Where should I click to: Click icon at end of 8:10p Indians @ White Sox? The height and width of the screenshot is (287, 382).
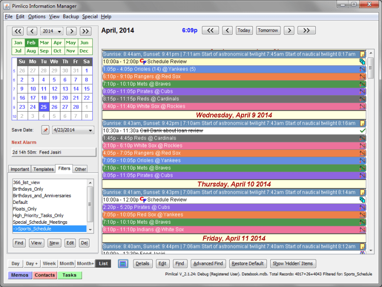pyautogui.click(x=362, y=230)
